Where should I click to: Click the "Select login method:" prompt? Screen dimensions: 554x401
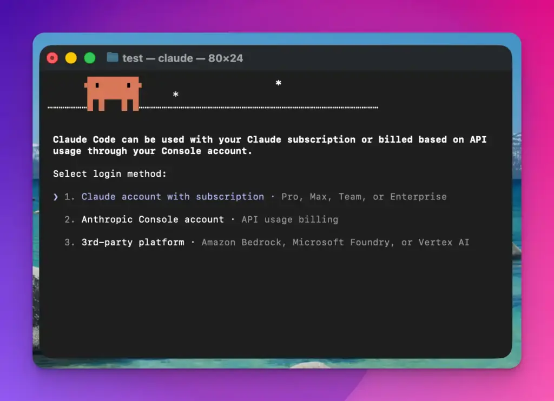(110, 174)
